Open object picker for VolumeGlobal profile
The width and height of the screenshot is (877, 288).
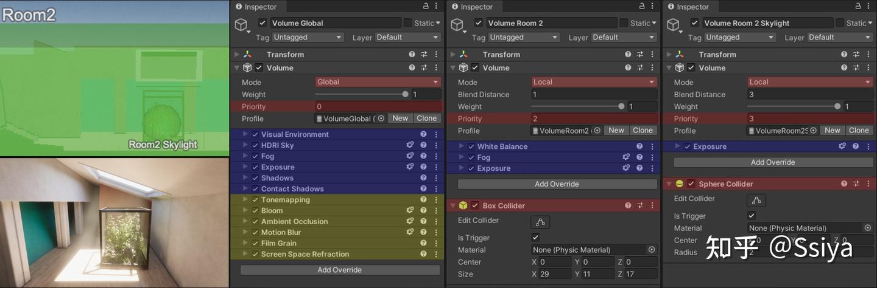[381, 118]
